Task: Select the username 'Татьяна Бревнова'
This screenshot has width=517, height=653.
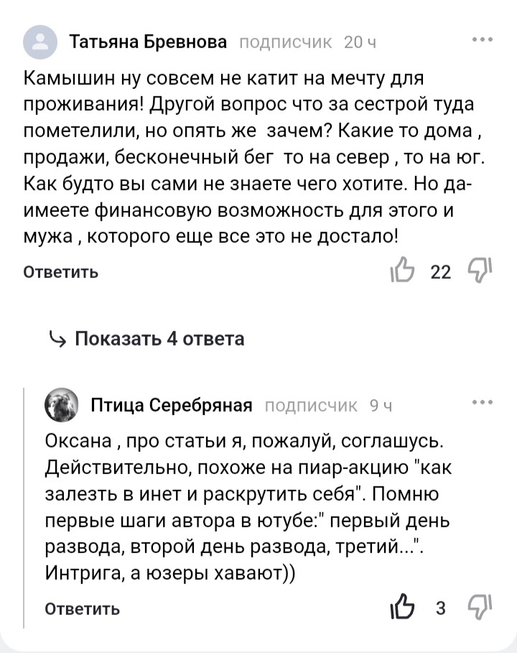Action: [149, 42]
